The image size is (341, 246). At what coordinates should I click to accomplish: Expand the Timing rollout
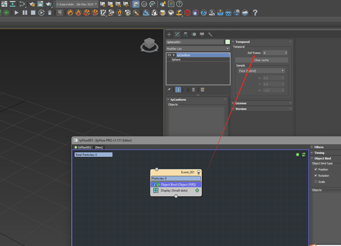pyautogui.click(x=319, y=153)
